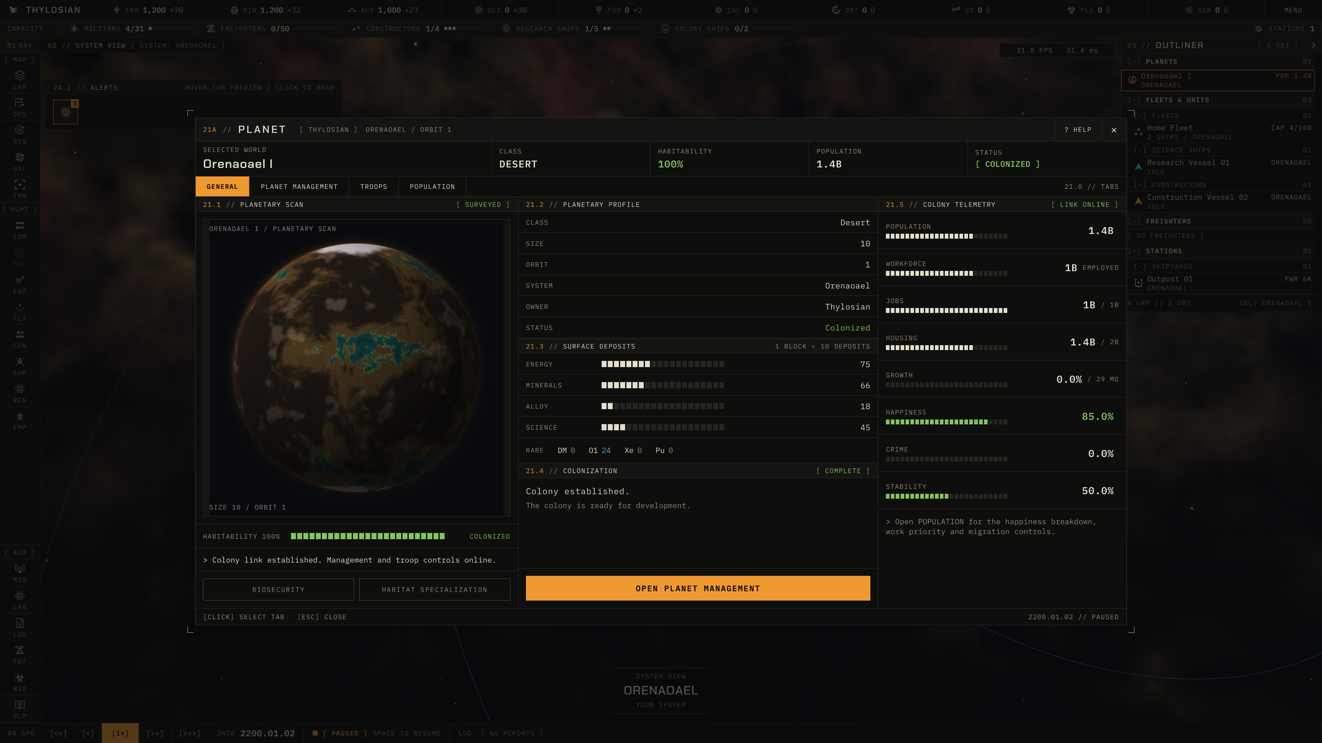Viewport: 1322px width, 743px height.
Task: Close the planet panel with X
Action: (1114, 130)
